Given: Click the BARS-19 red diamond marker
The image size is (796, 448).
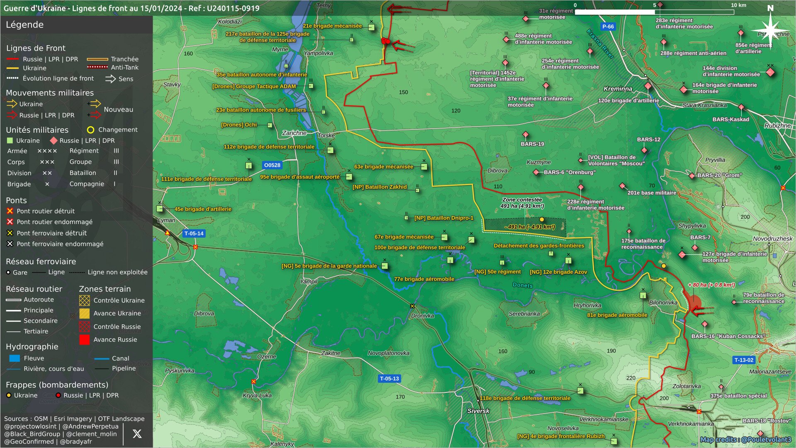Looking at the screenshot, I should pos(526,135).
